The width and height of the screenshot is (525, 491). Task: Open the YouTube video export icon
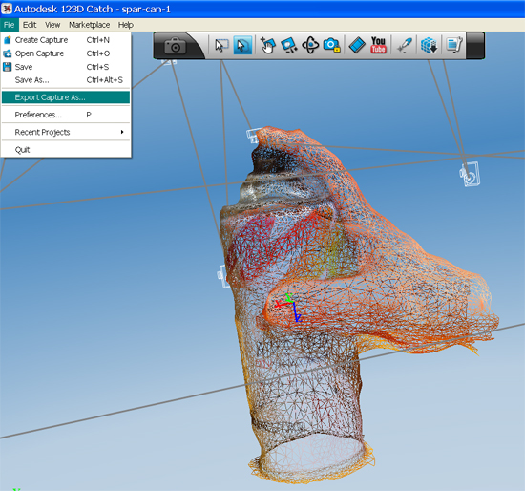[378, 45]
